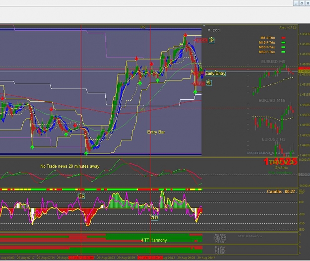
Task: Select the Entry Bar text label
Action: (156, 132)
